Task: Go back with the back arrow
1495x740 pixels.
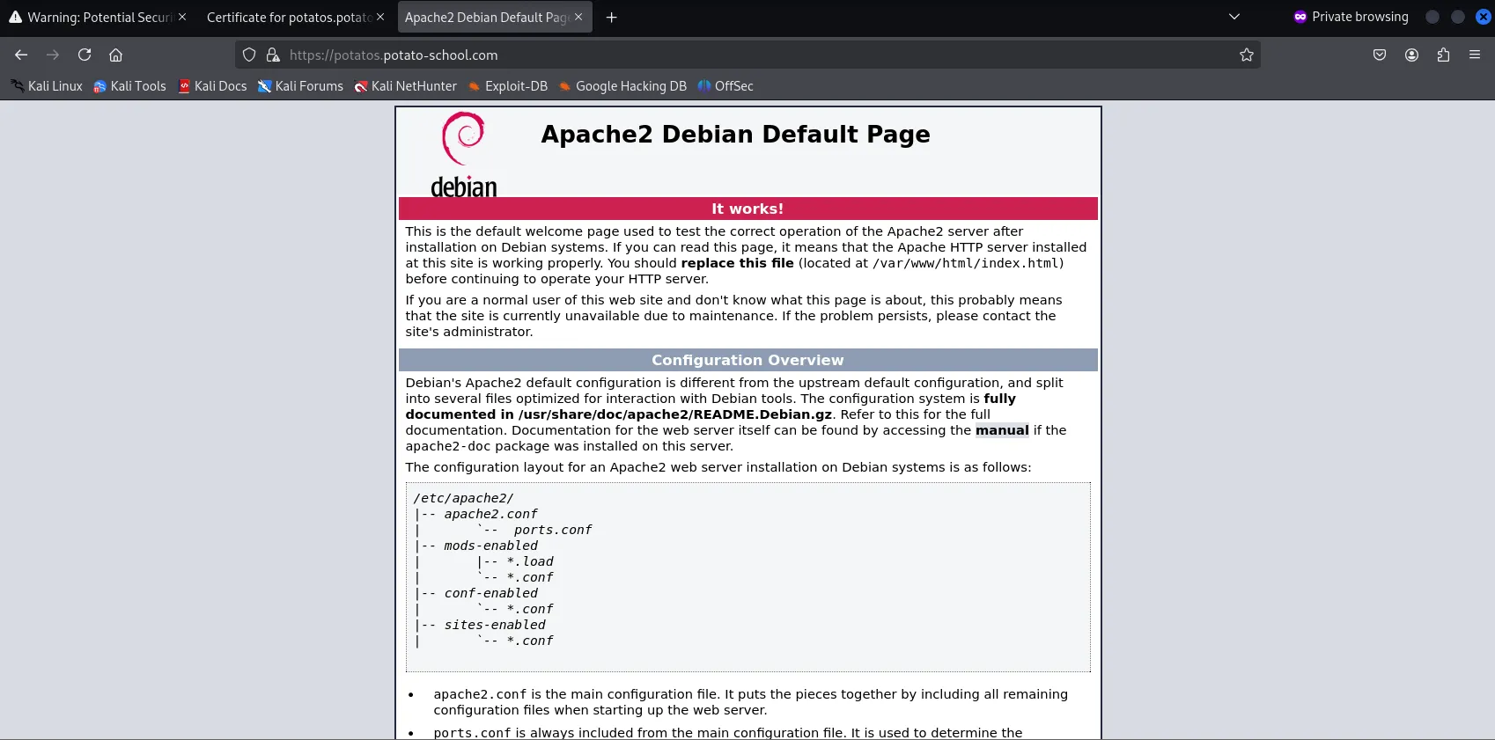Action: tap(21, 55)
